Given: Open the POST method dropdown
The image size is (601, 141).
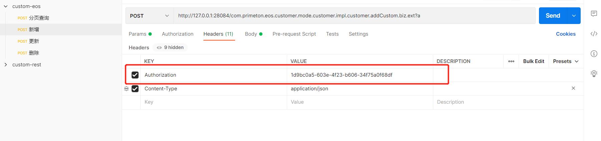Looking at the screenshot, I should pyautogui.click(x=149, y=16).
